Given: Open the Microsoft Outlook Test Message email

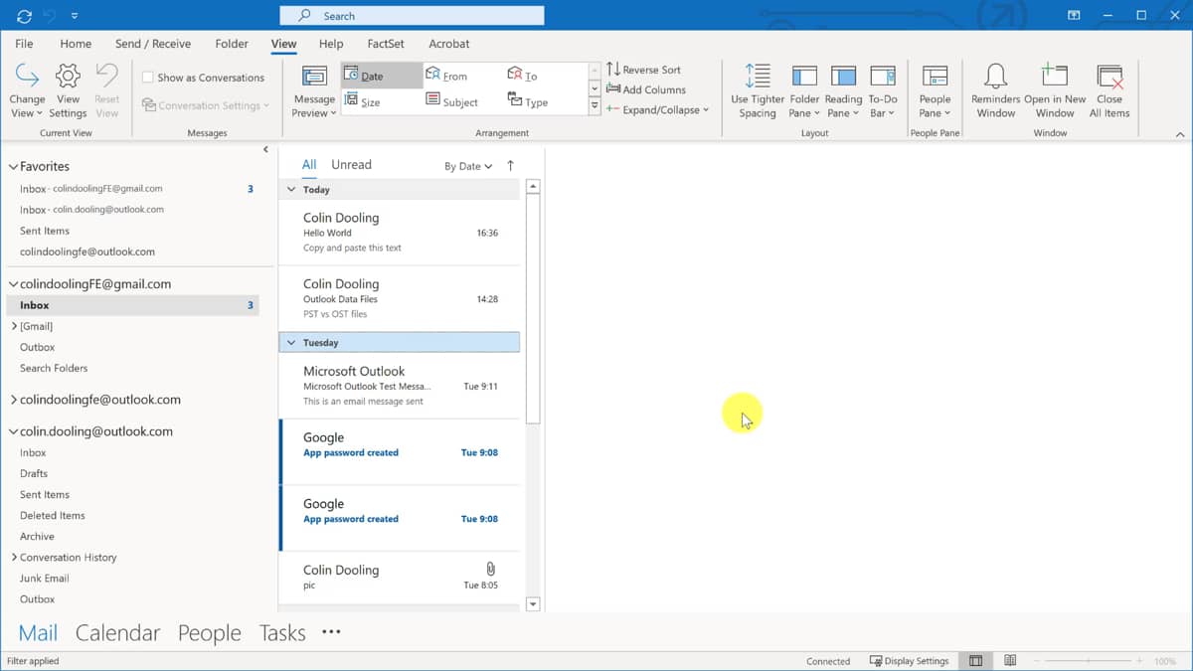Looking at the screenshot, I should point(400,386).
